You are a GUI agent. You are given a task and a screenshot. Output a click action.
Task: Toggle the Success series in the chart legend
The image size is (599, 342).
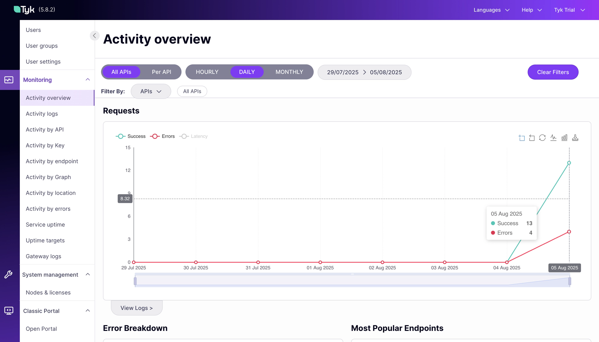click(131, 136)
